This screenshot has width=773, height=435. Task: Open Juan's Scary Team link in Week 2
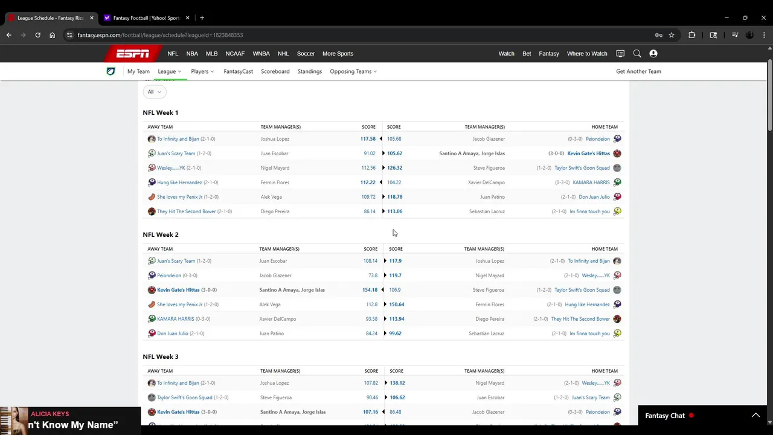(x=176, y=261)
